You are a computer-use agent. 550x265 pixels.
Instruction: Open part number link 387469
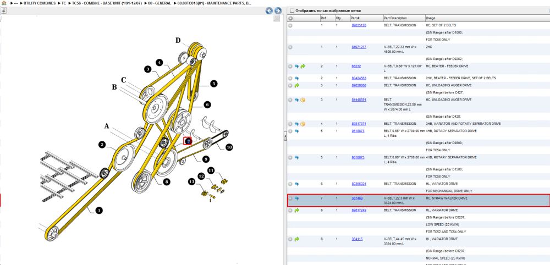tap(357, 198)
